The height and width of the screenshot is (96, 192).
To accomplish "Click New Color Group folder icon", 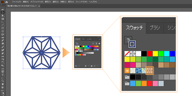I will (x=92, y=66).
